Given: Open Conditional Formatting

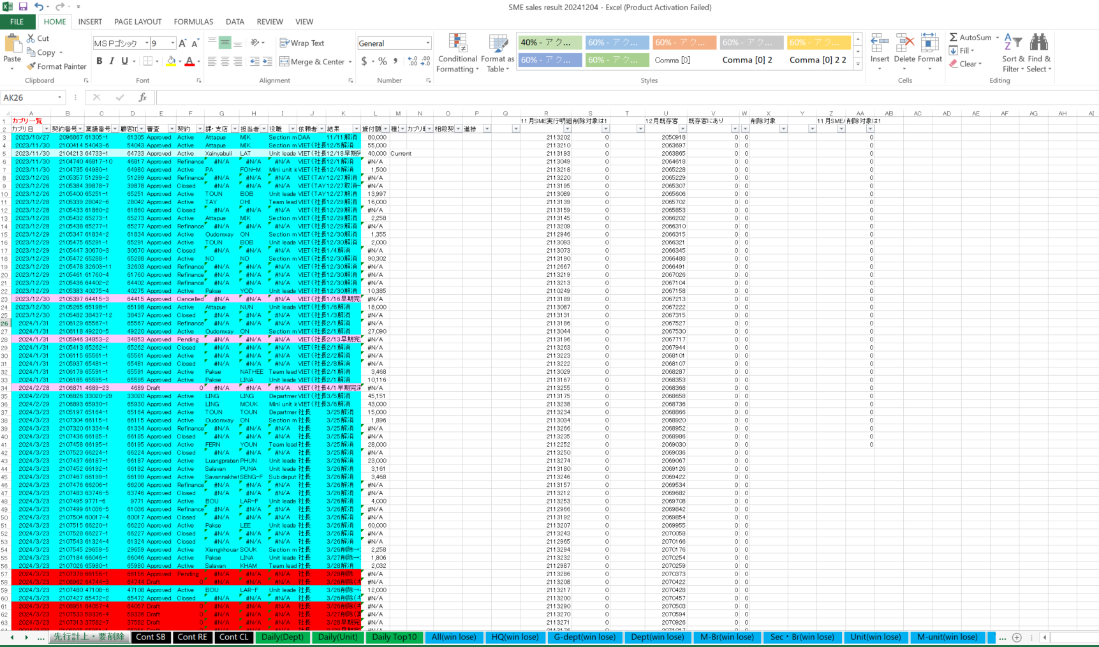Looking at the screenshot, I should pyautogui.click(x=457, y=53).
